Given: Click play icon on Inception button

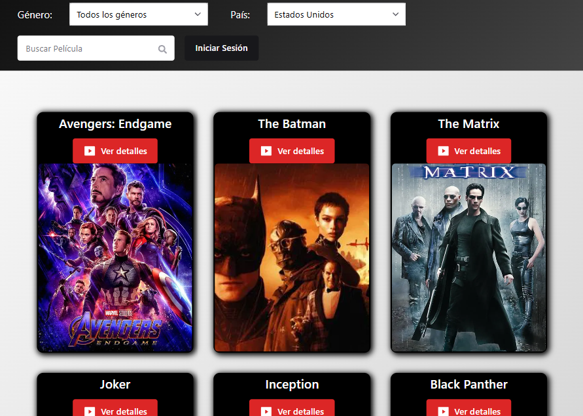Looking at the screenshot, I should pos(266,411).
